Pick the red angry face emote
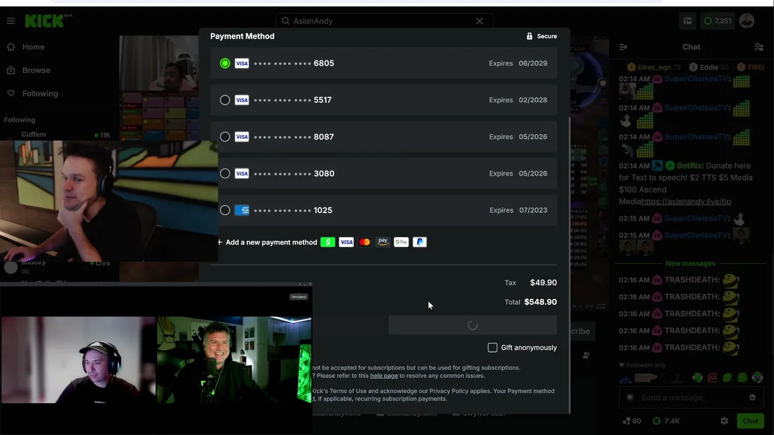 tap(713, 378)
